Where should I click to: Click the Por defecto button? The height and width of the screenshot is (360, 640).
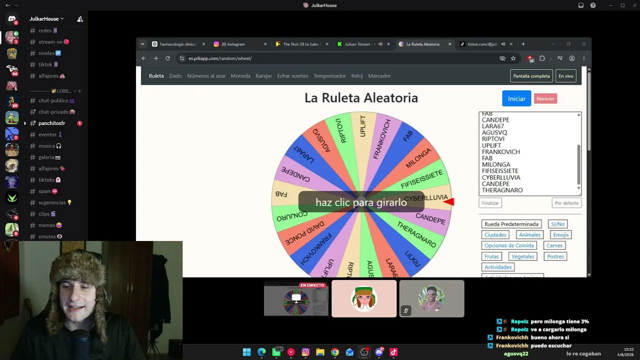[x=566, y=203]
